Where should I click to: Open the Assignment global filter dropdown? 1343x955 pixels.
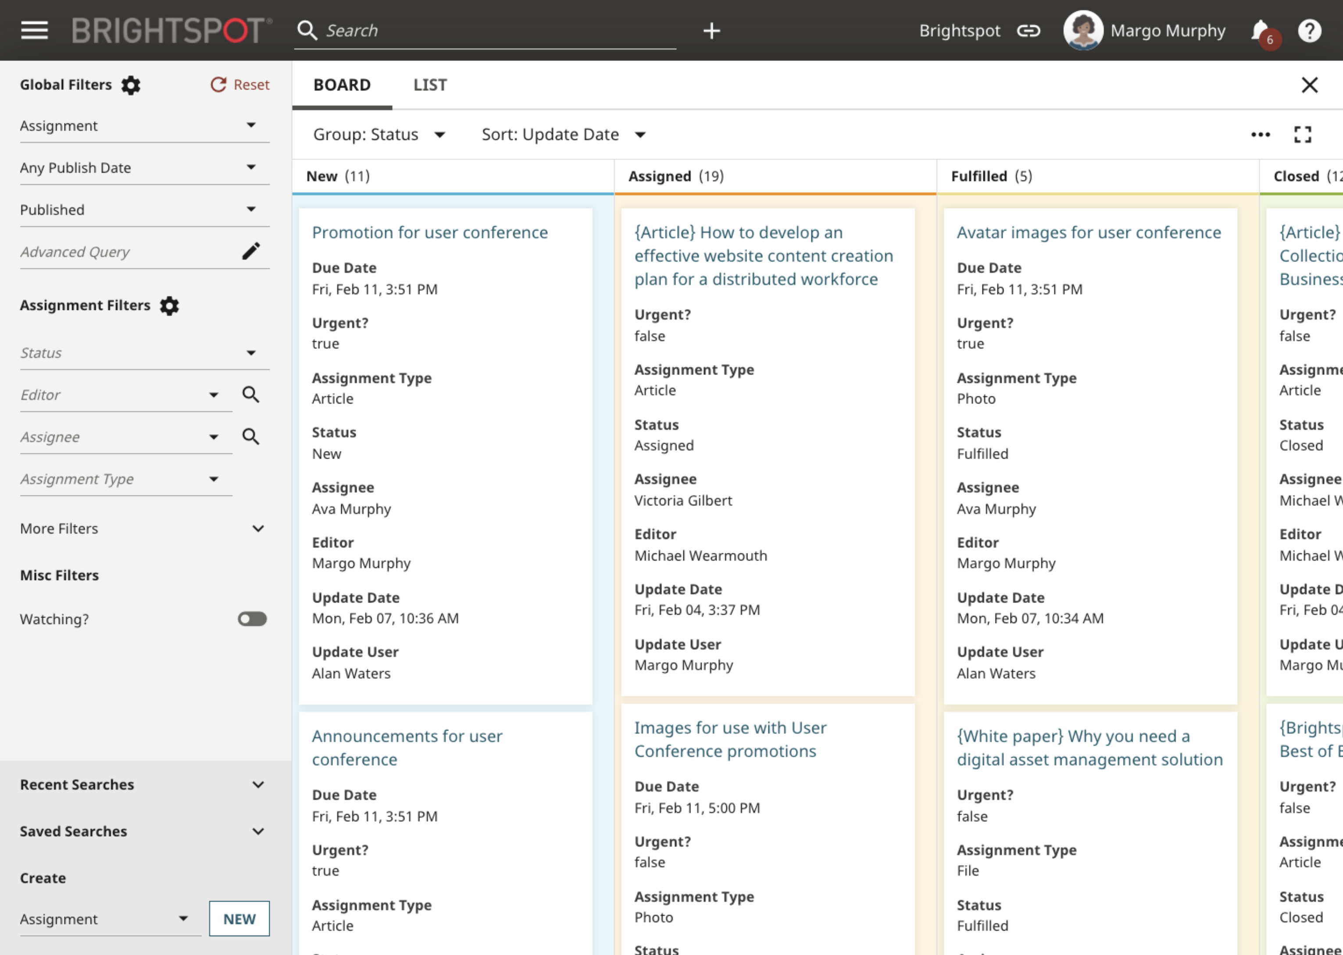[x=145, y=126]
